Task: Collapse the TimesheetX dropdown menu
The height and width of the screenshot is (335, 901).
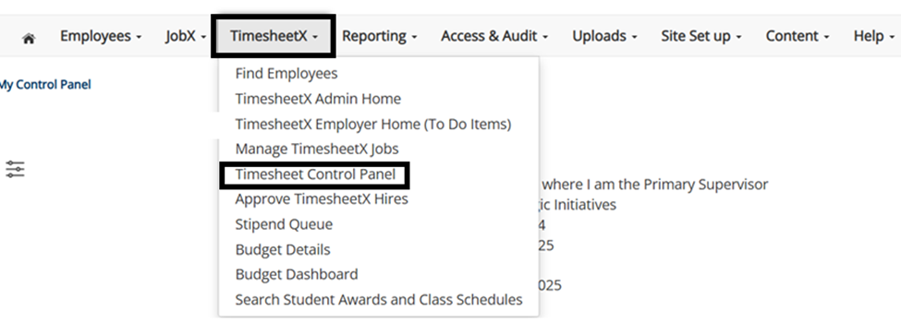Action: coord(274,36)
